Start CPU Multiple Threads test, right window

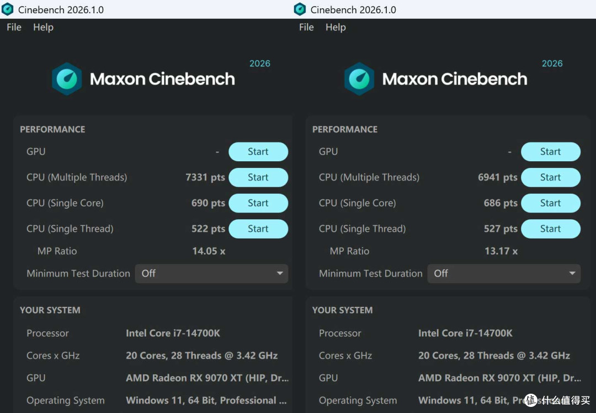coord(550,177)
